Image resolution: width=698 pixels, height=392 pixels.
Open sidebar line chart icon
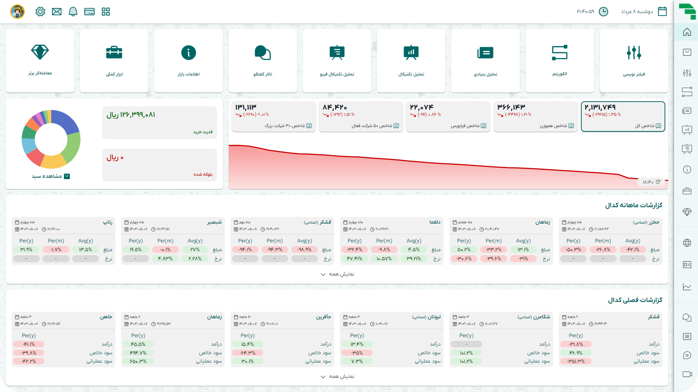[x=687, y=287]
